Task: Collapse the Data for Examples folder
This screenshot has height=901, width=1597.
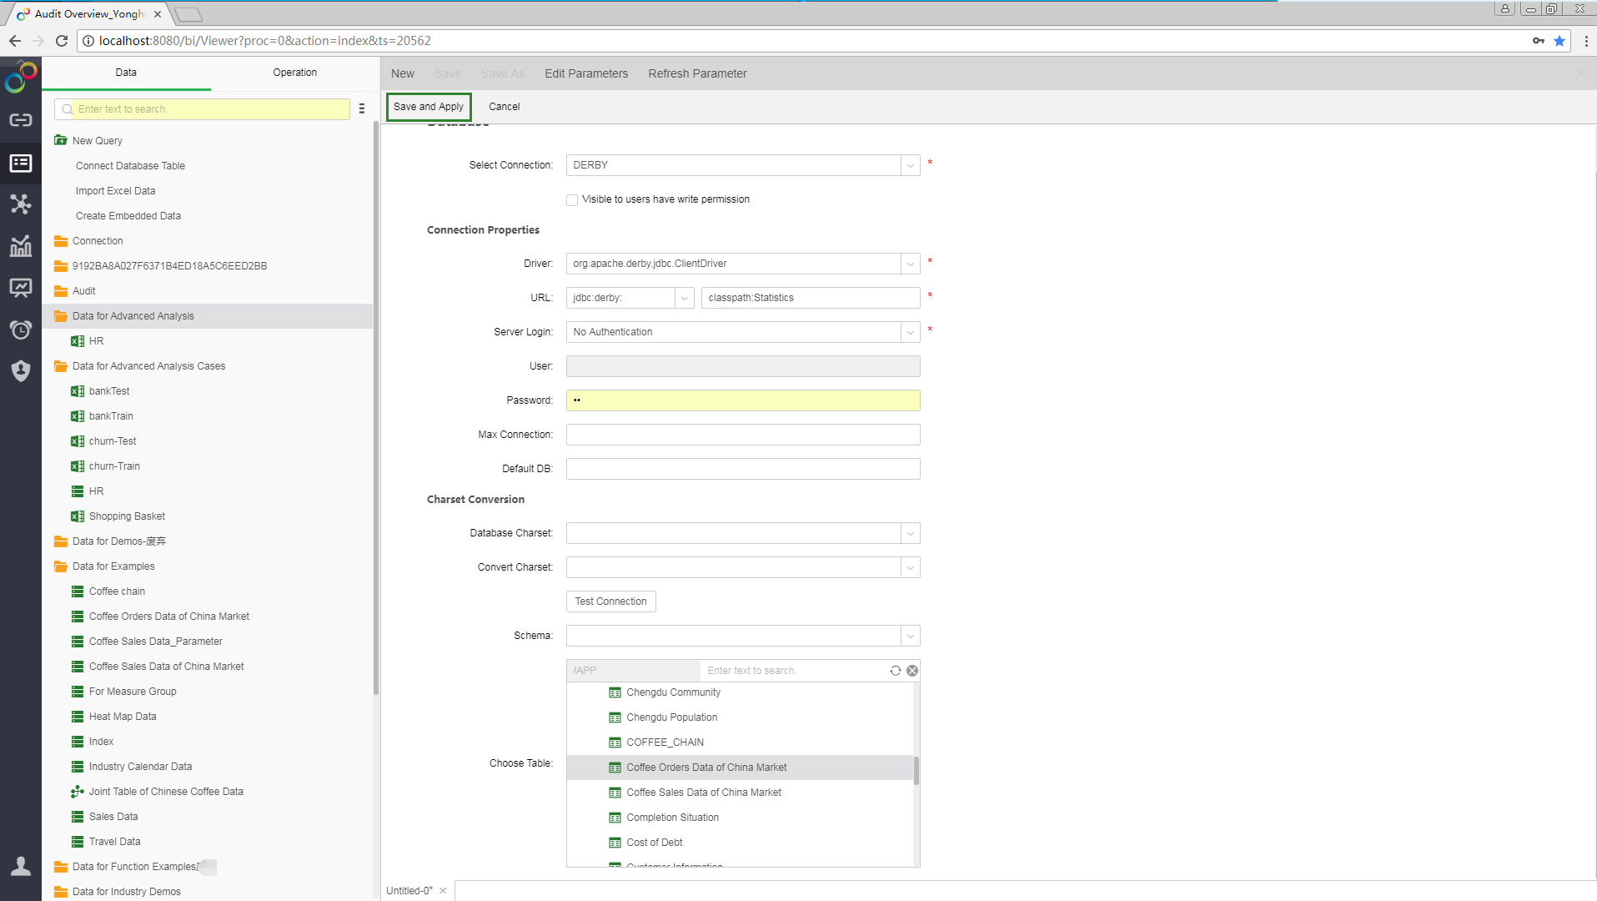Action: point(61,566)
